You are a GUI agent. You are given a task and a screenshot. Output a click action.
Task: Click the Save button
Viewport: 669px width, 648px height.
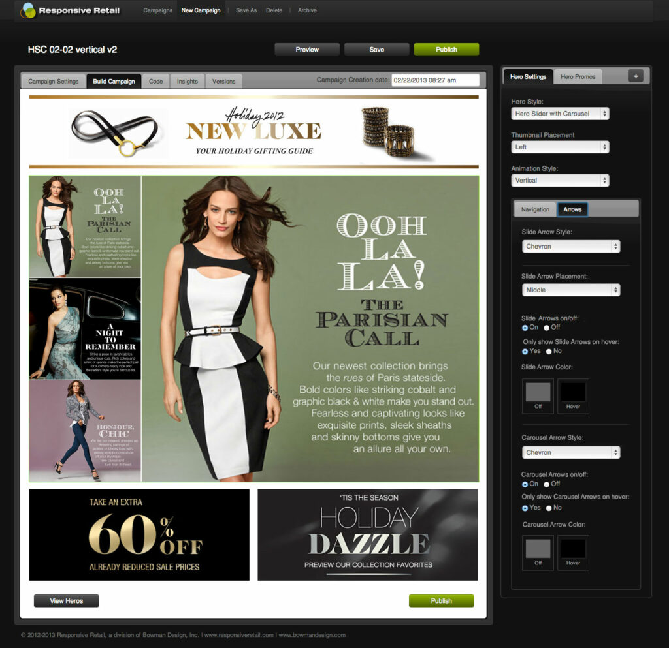click(x=377, y=50)
